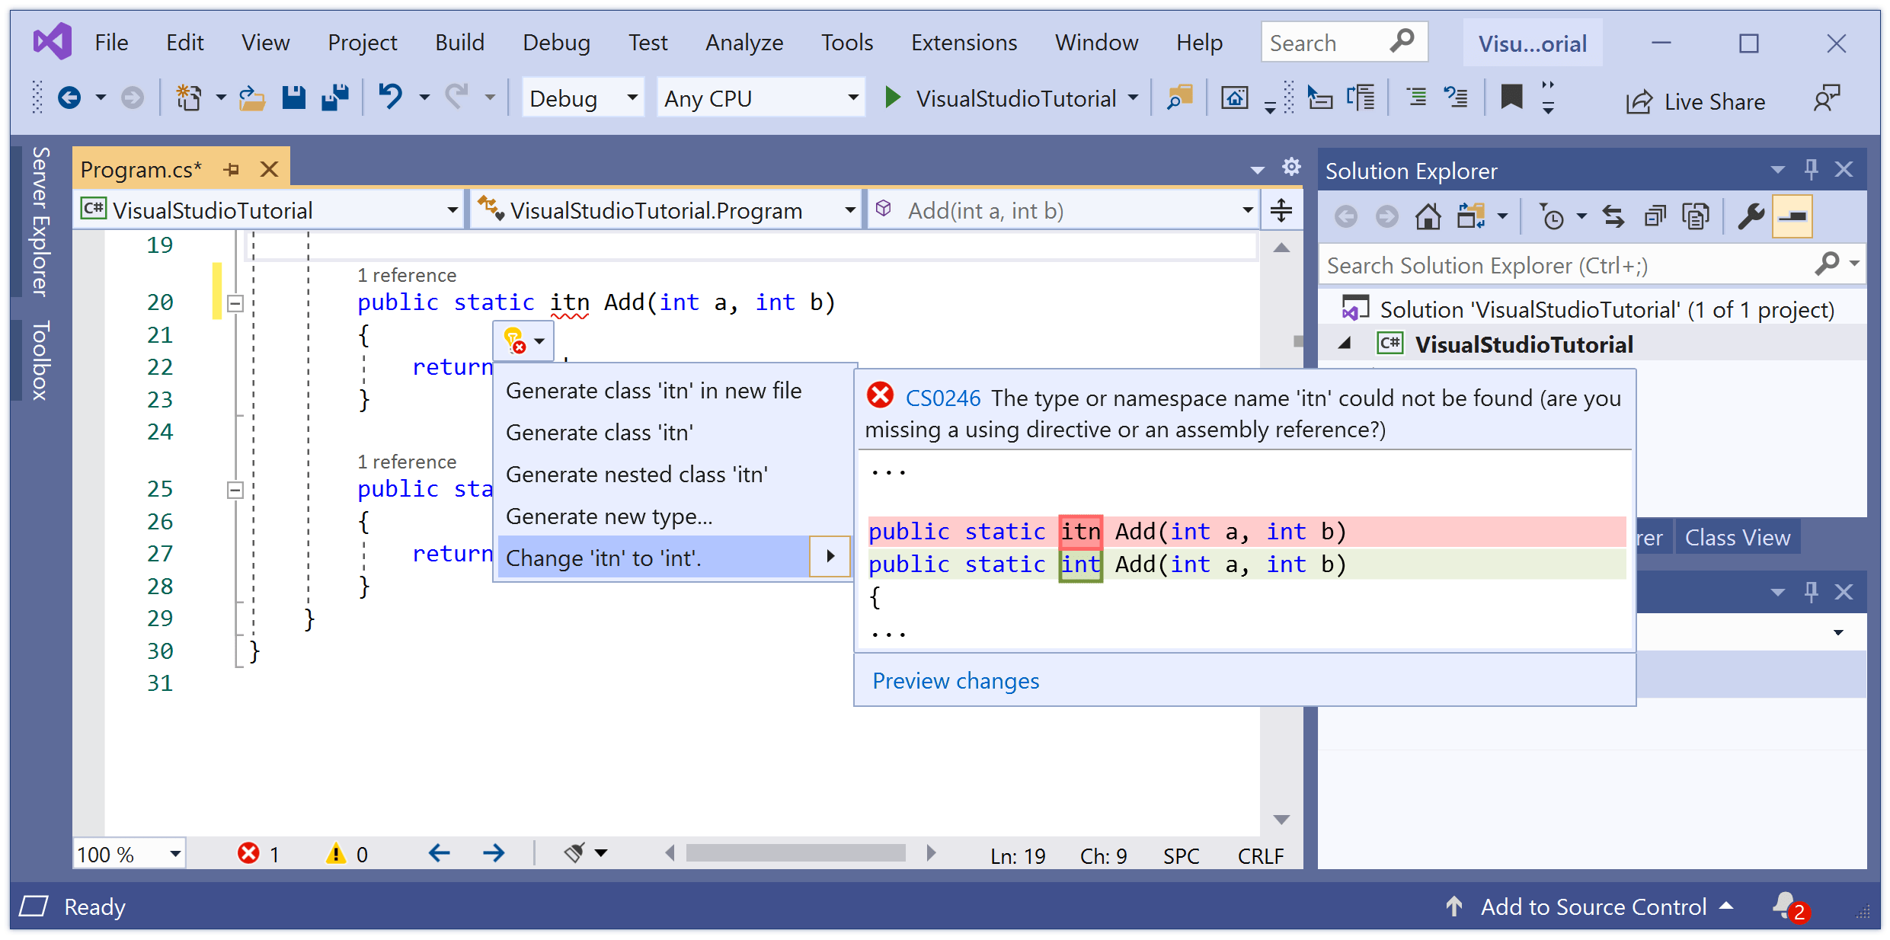Start debugging VisualStudioTutorial with the green play icon
1890x940 pixels.
pos(892,98)
